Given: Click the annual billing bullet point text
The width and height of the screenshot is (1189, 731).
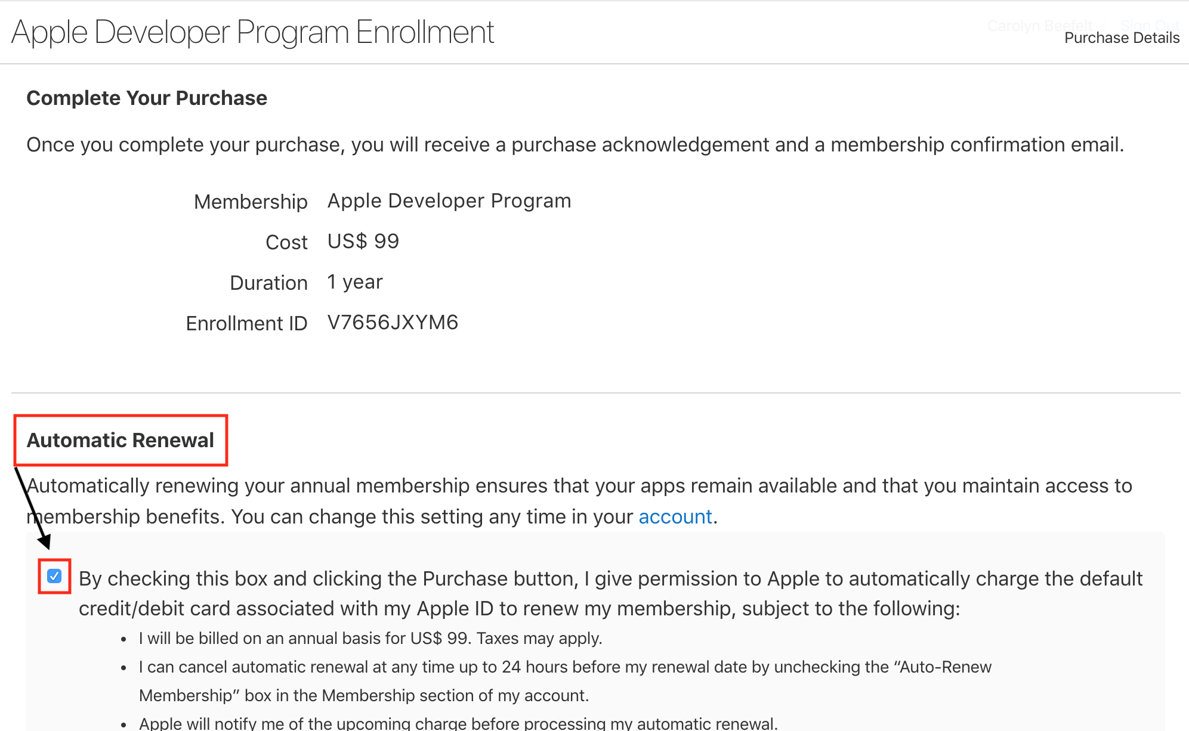Looking at the screenshot, I should [370, 639].
